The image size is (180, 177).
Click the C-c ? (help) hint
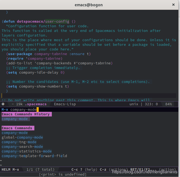coord(84,170)
